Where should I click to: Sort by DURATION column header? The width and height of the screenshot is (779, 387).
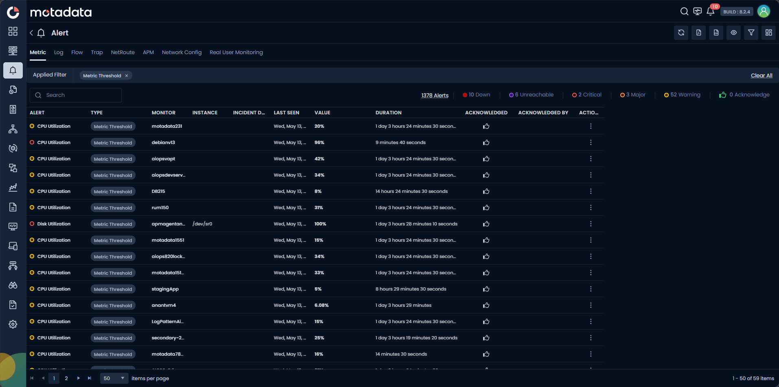pos(388,113)
